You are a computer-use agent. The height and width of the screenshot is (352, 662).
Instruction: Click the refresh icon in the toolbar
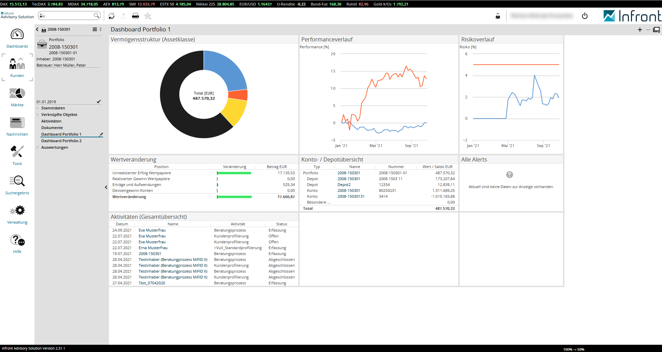[111, 16]
